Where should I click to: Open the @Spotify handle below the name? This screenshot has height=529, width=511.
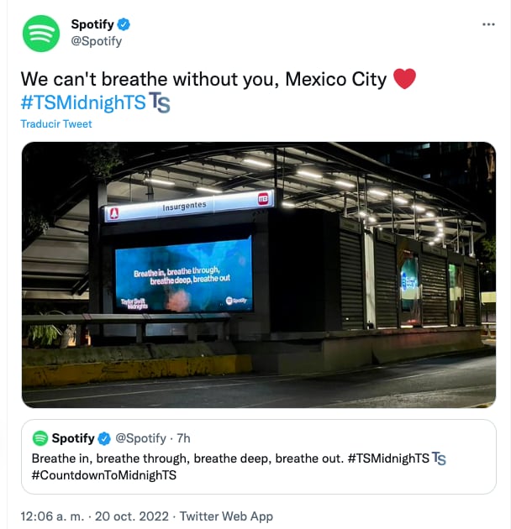(x=97, y=41)
